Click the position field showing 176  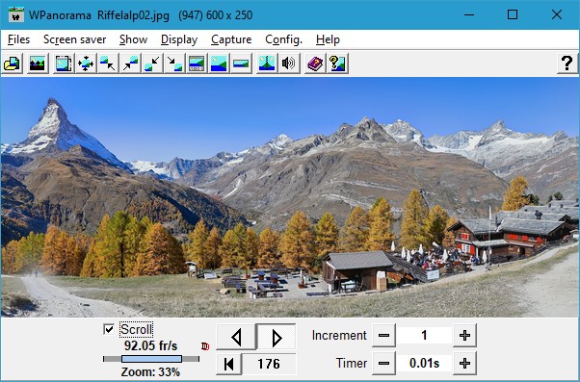tap(269, 364)
